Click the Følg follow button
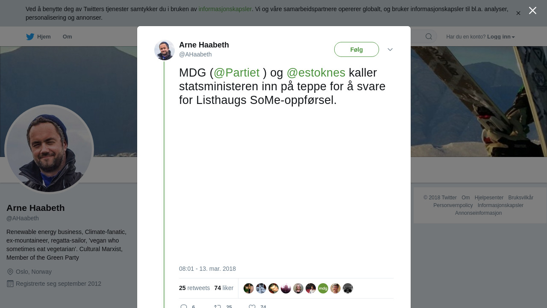The height and width of the screenshot is (308, 547). [356, 50]
